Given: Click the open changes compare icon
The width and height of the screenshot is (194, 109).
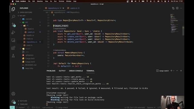Looking at the screenshot, I should pyautogui.click(x=173, y=8).
